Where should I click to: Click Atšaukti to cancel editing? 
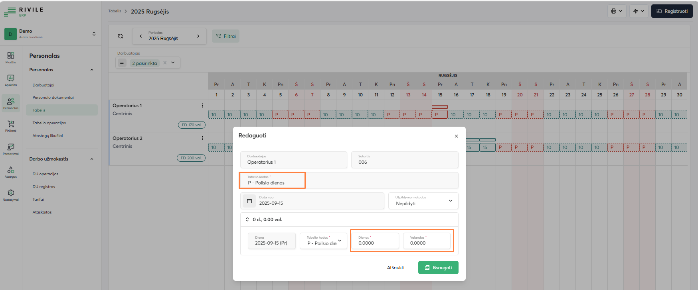coord(395,268)
